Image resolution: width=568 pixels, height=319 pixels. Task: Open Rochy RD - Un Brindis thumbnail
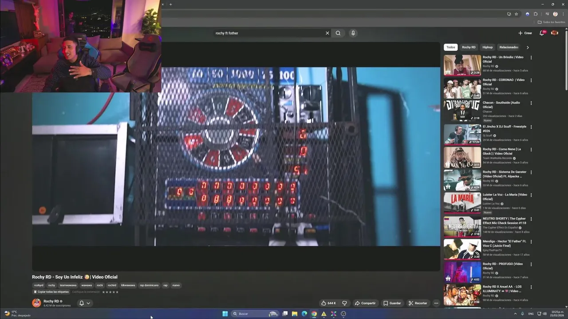pyautogui.click(x=462, y=65)
